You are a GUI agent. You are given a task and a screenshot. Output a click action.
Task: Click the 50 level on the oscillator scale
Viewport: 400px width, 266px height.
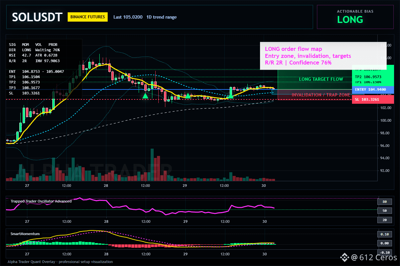click(x=384, y=211)
